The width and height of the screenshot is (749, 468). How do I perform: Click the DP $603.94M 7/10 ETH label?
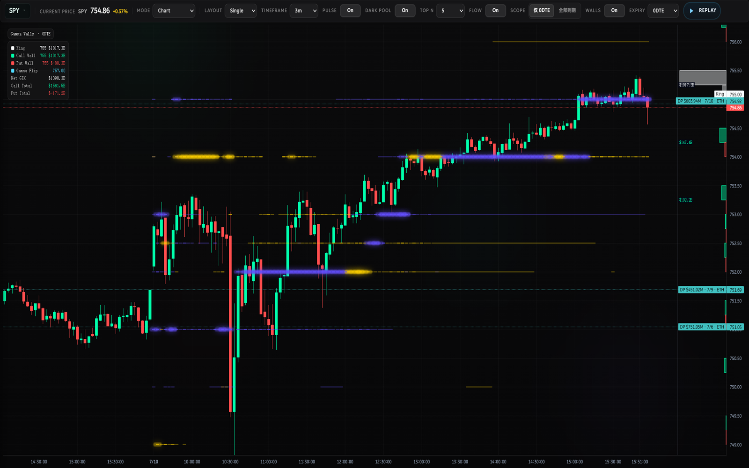point(701,101)
